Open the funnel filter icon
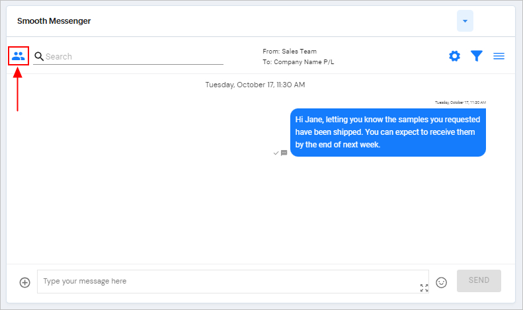The height and width of the screenshot is (310, 523). 477,56
